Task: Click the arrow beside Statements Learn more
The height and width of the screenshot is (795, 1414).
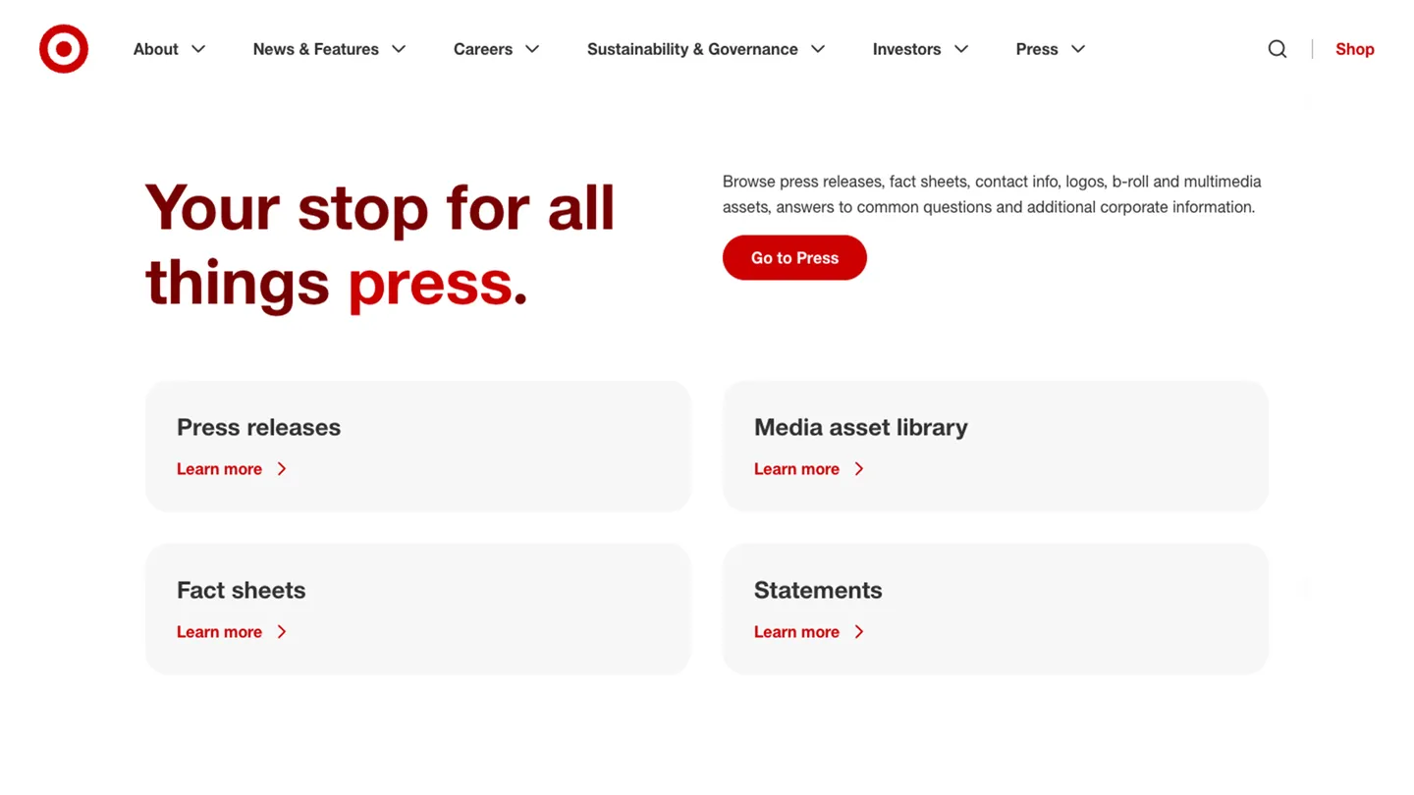Action: point(859,632)
